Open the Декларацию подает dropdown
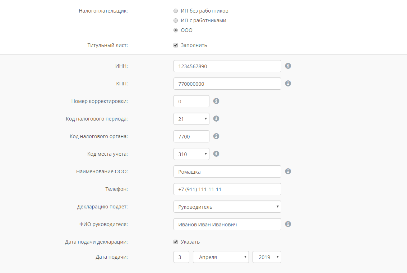407x273 pixels. [x=227, y=207]
